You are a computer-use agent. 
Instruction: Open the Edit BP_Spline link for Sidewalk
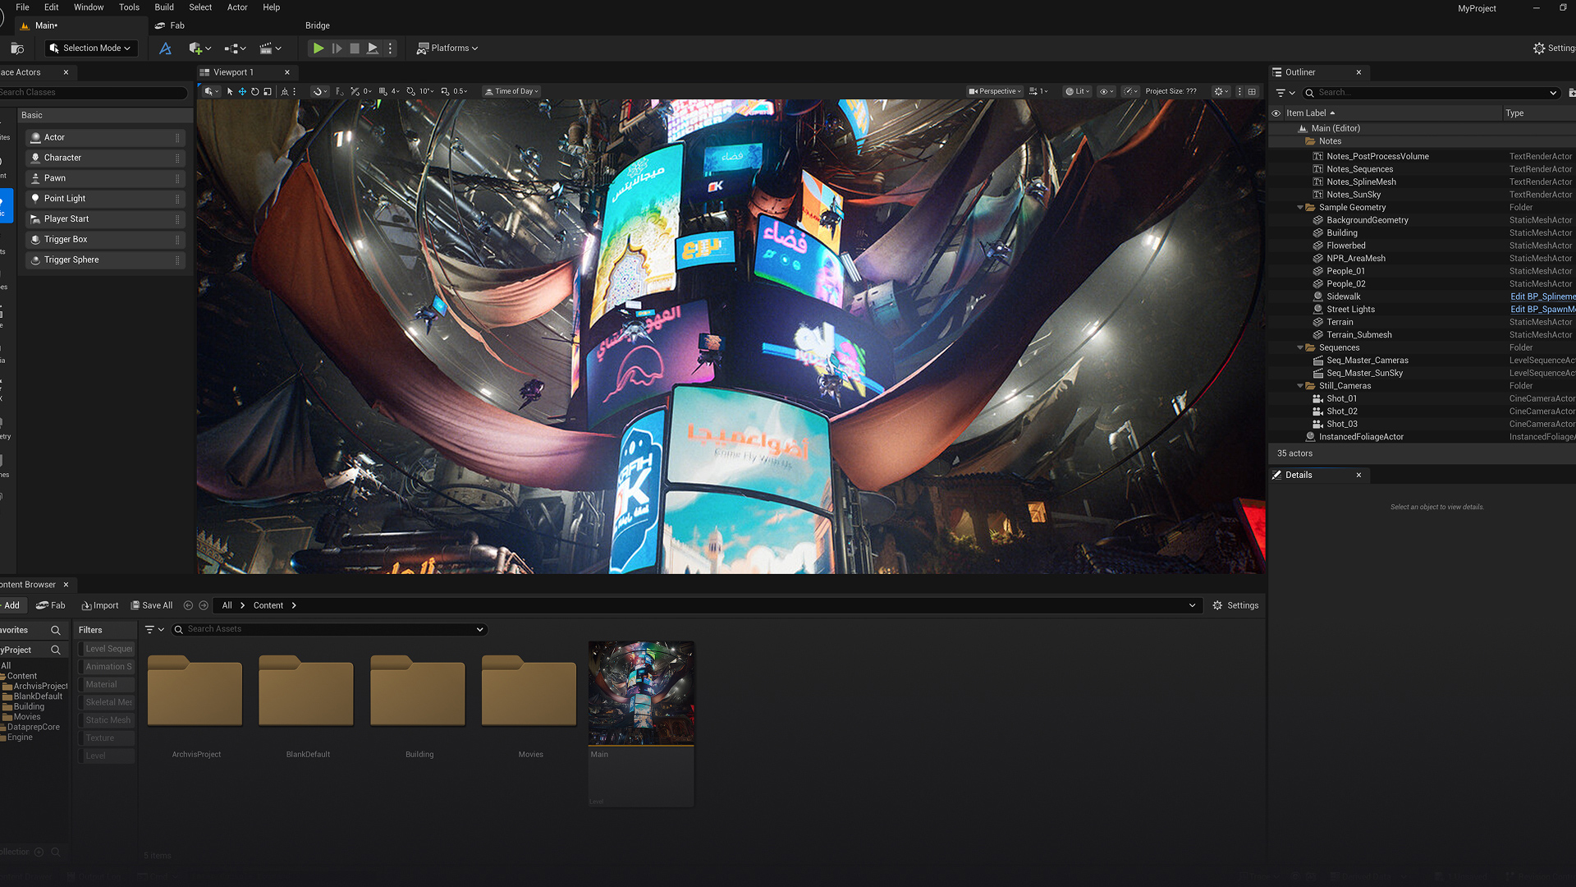[x=1542, y=296]
